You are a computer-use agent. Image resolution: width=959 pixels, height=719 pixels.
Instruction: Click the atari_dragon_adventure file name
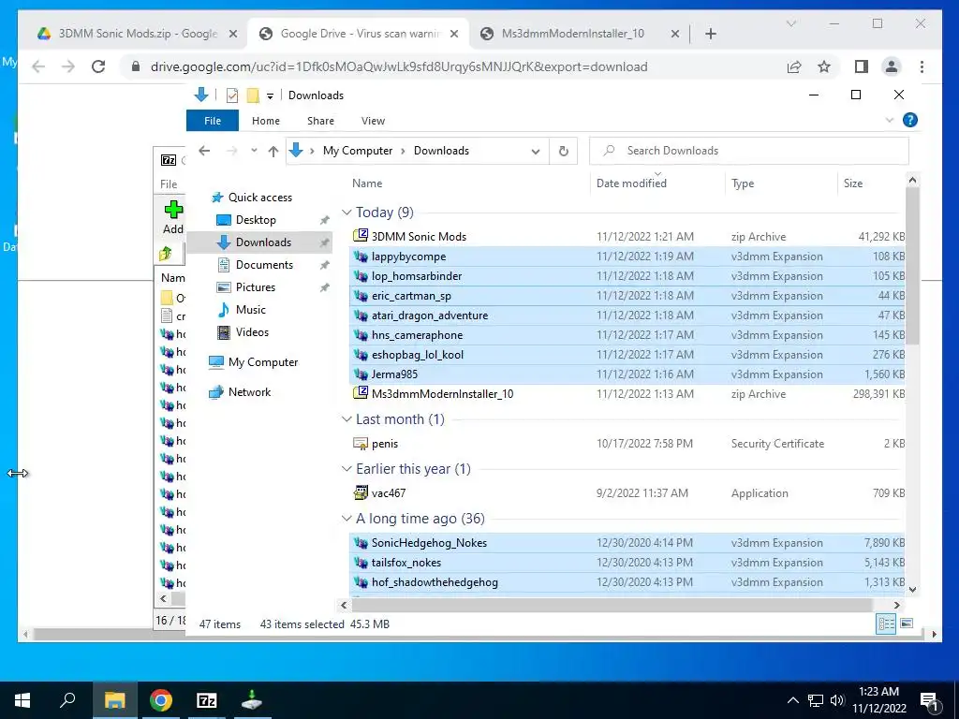(x=430, y=315)
